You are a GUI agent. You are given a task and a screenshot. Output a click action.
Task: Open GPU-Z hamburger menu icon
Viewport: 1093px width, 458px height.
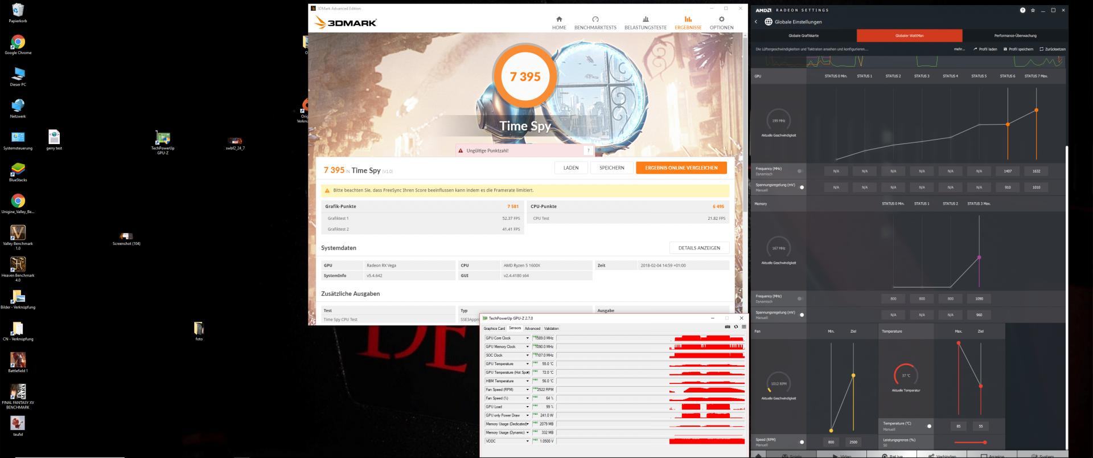point(743,327)
